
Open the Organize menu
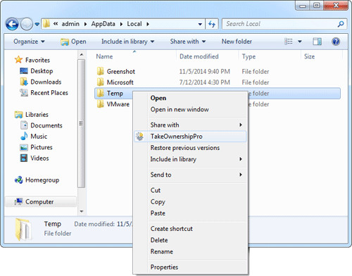[x=29, y=42]
